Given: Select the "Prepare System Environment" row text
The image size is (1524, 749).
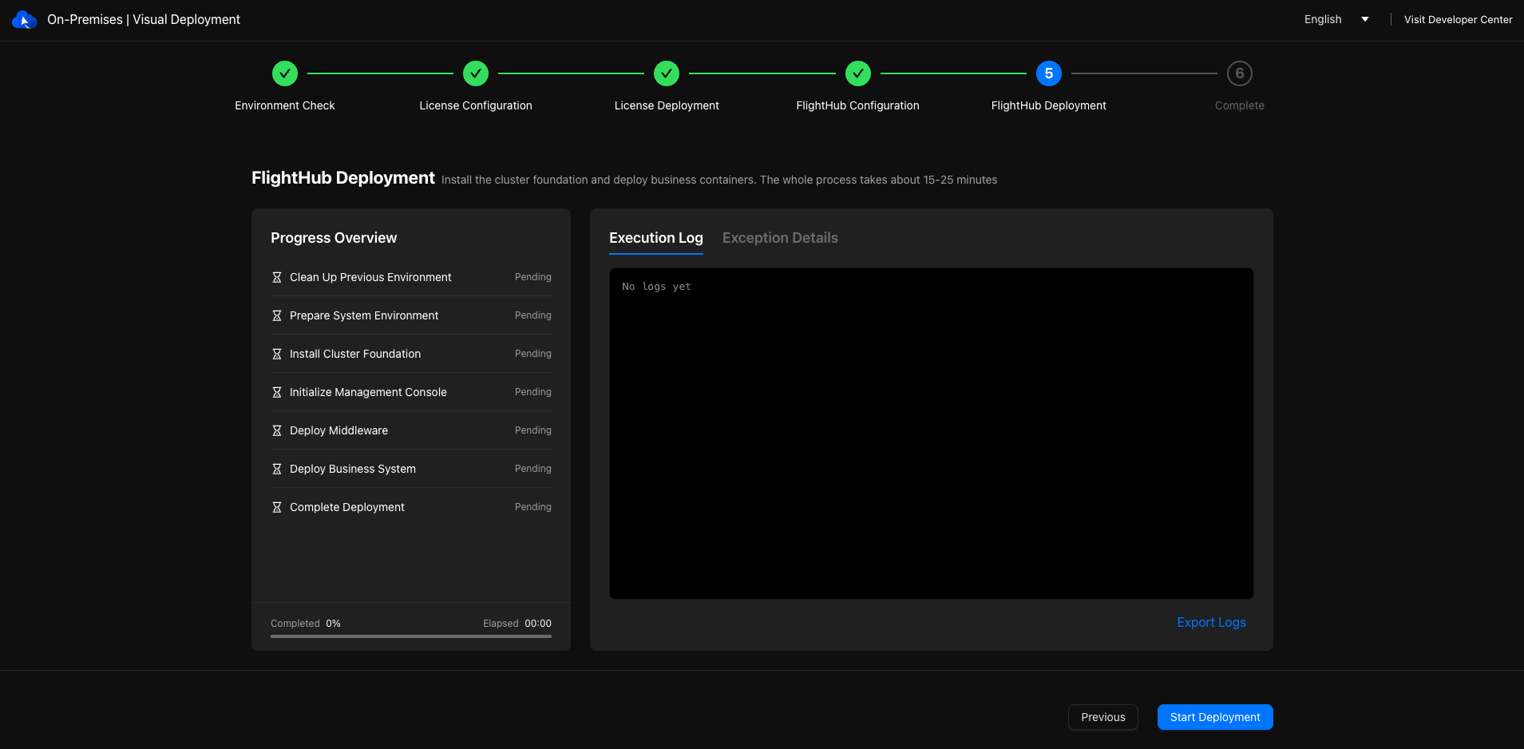Looking at the screenshot, I should coord(364,315).
